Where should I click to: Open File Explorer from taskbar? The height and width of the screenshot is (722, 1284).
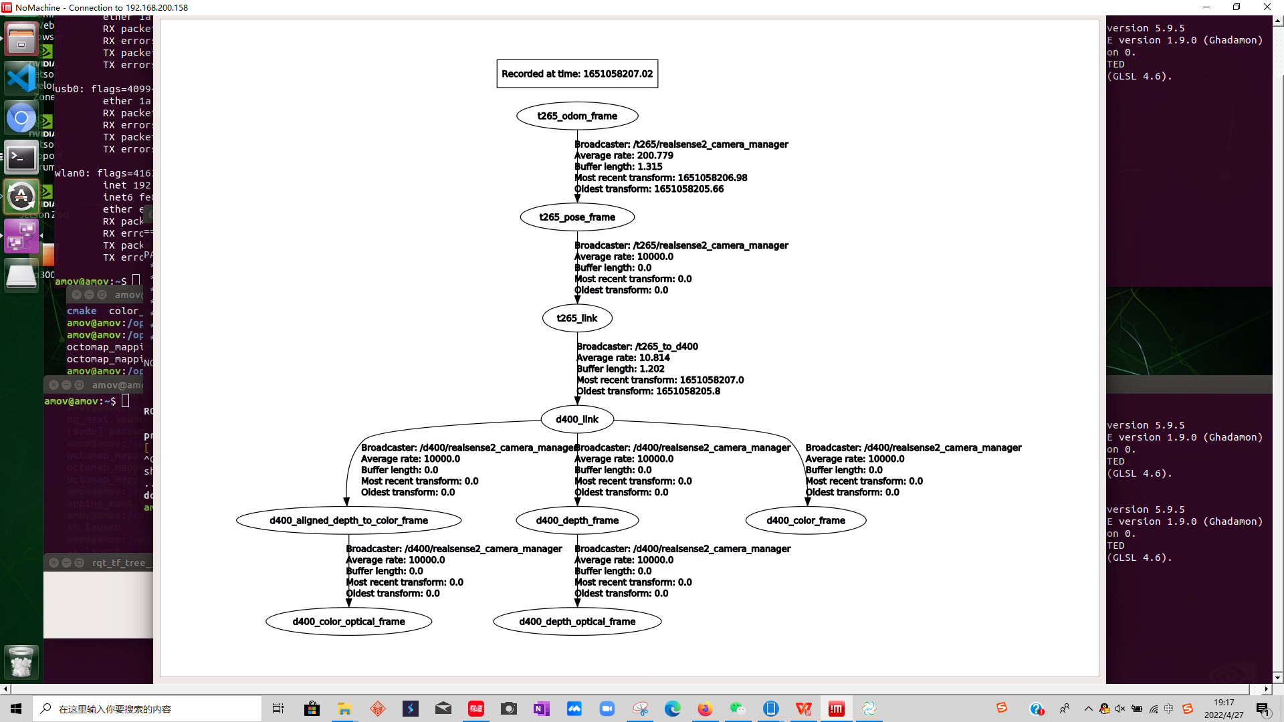[344, 709]
